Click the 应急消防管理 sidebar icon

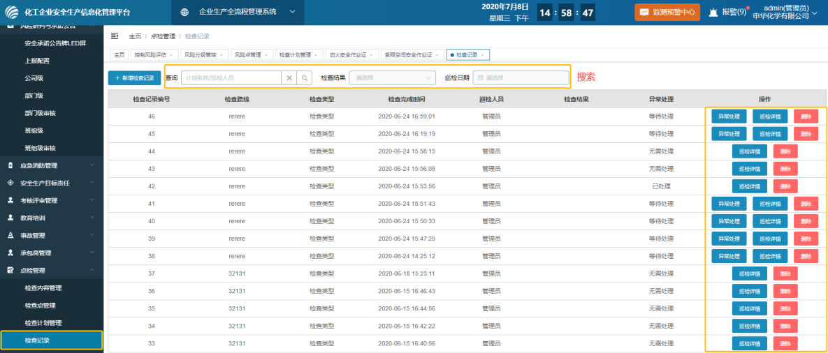tap(10, 165)
